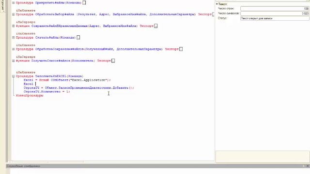The width and height of the screenshot is (310, 174).
Task: Click the ДополнительныеПараметры parameter of ОбработатьВыборФайла
Action: (172, 14)
